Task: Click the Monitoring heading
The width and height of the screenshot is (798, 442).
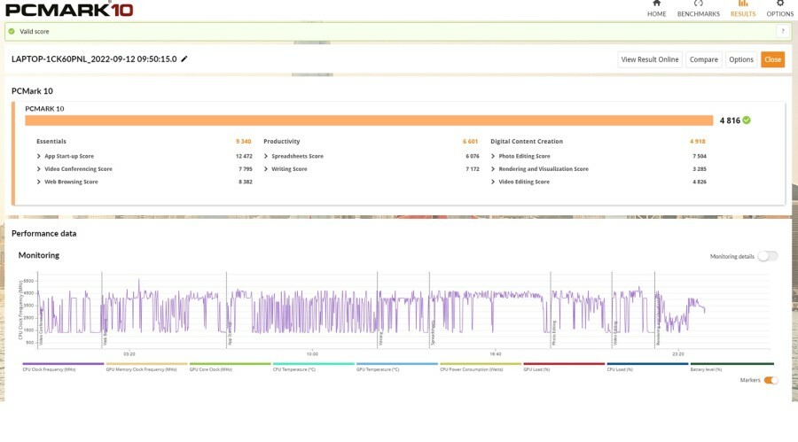Action: click(39, 255)
